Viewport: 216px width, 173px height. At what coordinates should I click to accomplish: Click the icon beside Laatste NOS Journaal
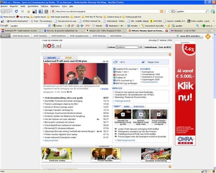point(114,69)
